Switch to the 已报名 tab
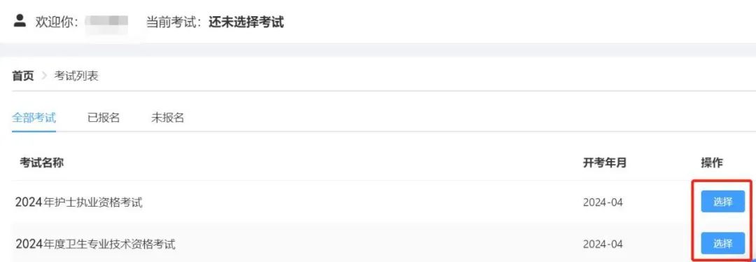 pos(104,117)
